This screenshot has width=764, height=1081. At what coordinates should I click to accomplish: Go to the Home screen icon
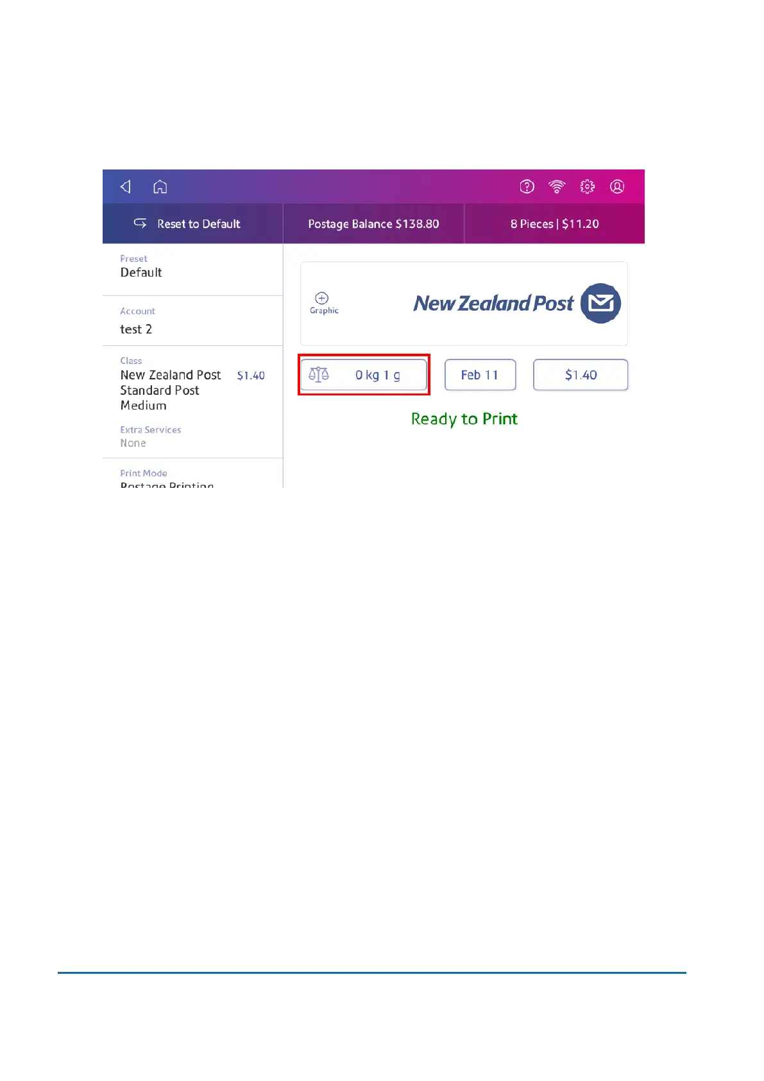pos(160,187)
